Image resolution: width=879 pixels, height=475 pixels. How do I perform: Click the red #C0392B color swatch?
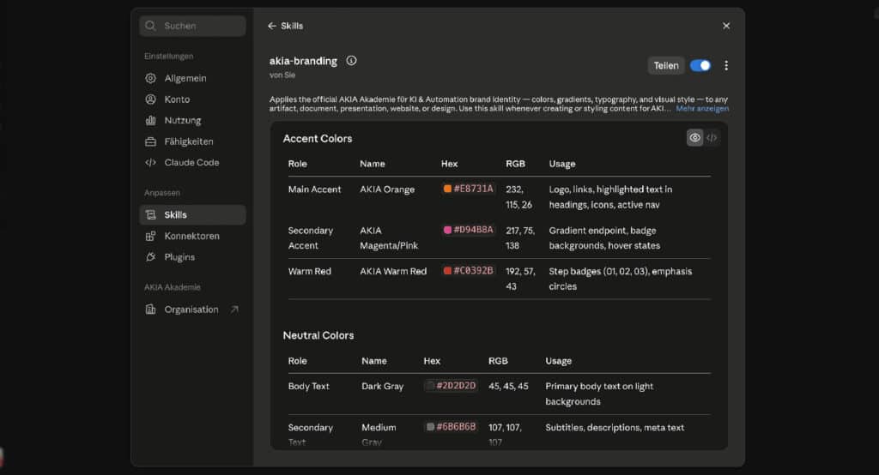447,271
